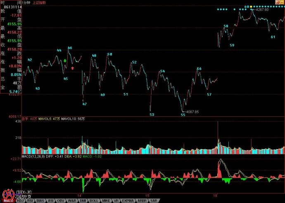Screen dimensions: 285x203
Task: Switch to the KDJ indicator tab
Action: [x=20, y=201]
